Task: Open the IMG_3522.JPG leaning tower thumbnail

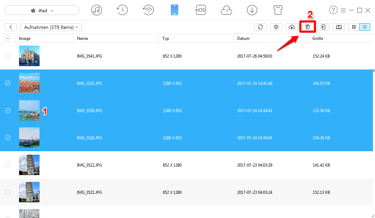Action: (29, 165)
